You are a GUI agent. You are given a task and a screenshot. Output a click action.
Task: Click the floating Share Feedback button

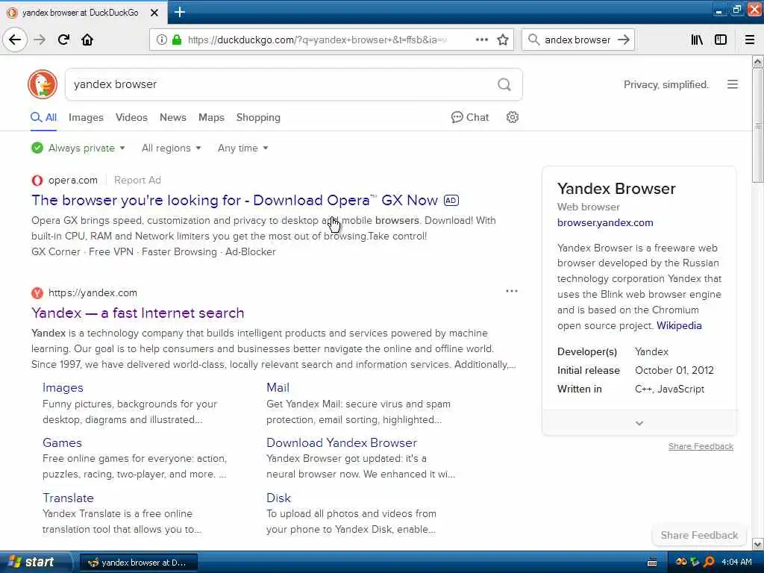699,536
